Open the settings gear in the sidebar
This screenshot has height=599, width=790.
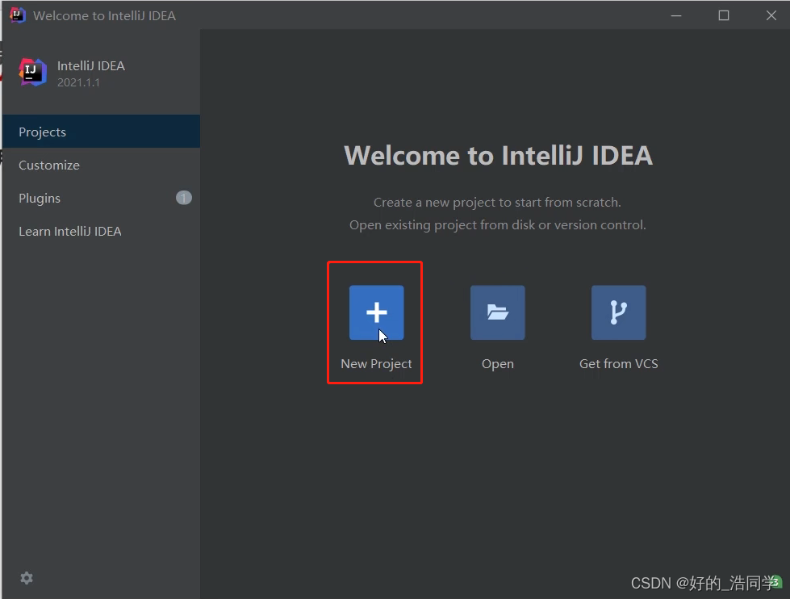tap(27, 578)
